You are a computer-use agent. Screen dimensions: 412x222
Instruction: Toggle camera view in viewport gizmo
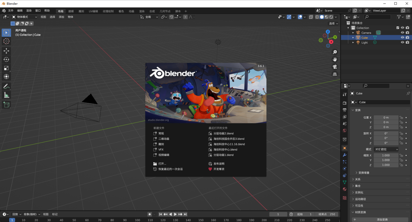[335, 67]
